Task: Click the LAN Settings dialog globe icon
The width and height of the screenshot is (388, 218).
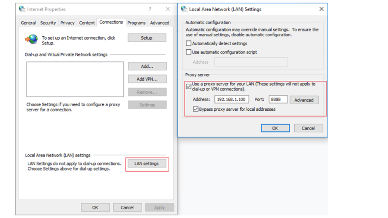Action: pyautogui.click(x=184, y=9)
